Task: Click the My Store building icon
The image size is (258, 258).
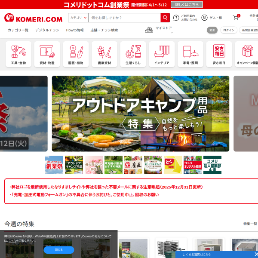Action: 149,30
